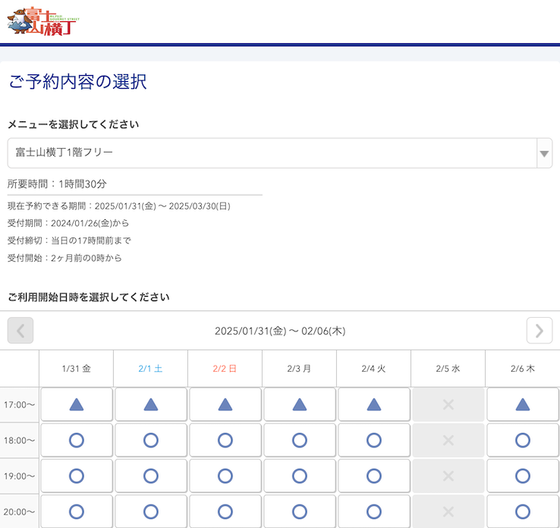Click the 2/1 土 column header
This screenshot has width=560, height=528.
click(x=150, y=369)
